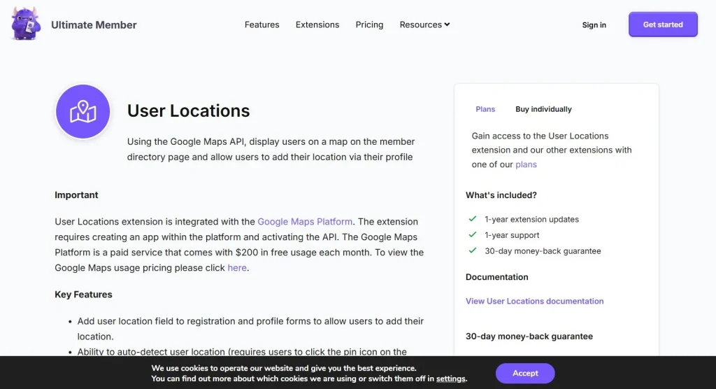Click the Documentation heading
The width and height of the screenshot is (716, 389).
[497, 277]
